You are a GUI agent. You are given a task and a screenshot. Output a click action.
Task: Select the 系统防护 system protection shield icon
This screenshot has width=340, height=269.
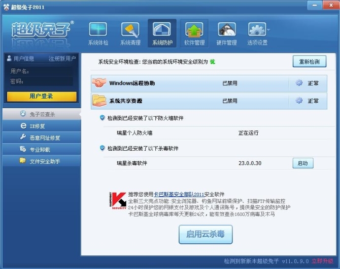click(162, 33)
